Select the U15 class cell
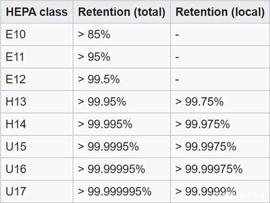Screen dimensions: 270x203 [x=16, y=147]
